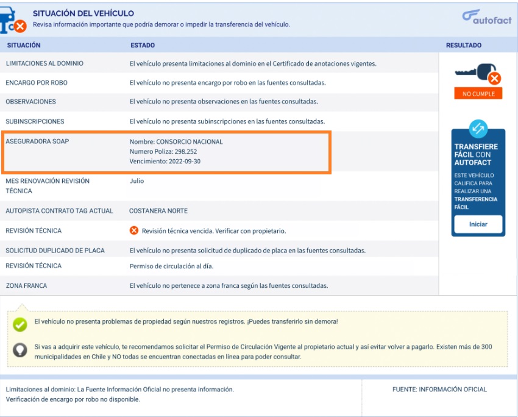This screenshot has height=417, width=518.
Task: Select the RESULTADO column header
Action: 463,45
